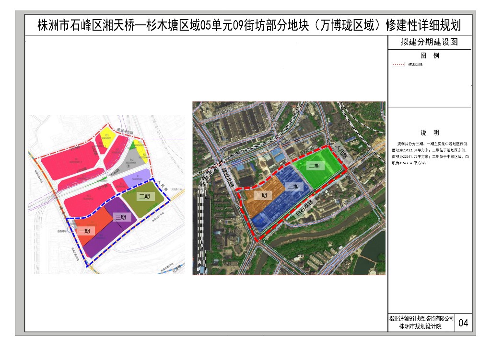Pick the lavender parcel on the zoning map
491x346 pixels.
click(x=138, y=181)
